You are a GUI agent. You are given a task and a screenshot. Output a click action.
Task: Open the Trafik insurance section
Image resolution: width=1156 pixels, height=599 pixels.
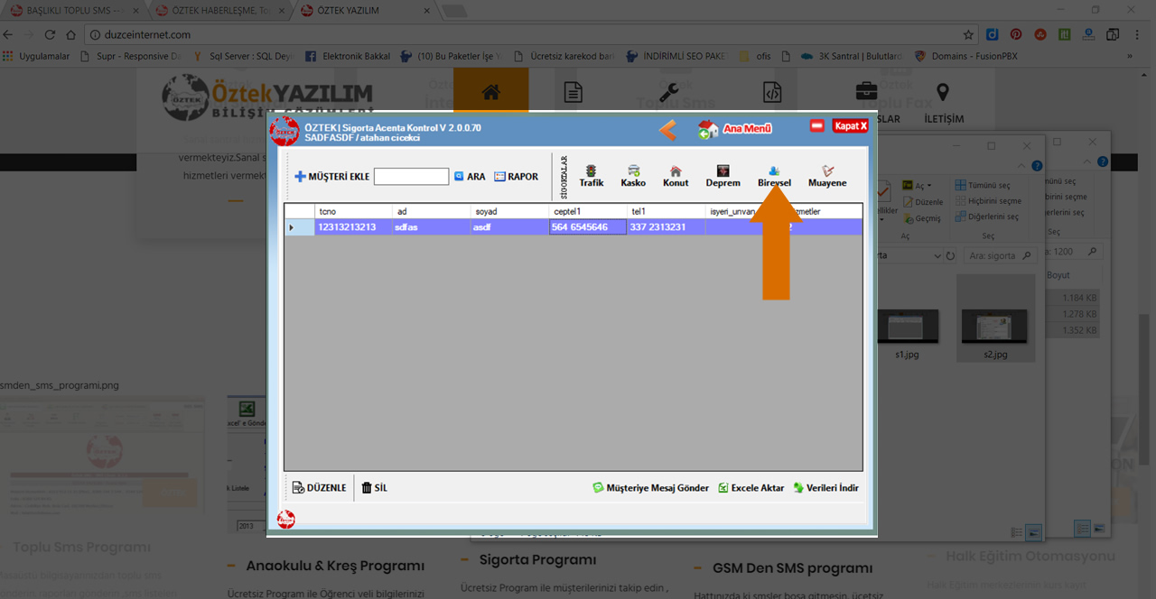pyautogui.click(x=592, y=176)
